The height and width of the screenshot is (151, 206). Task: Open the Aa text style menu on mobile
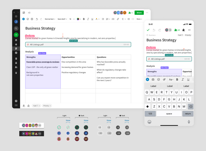[171, 79]
